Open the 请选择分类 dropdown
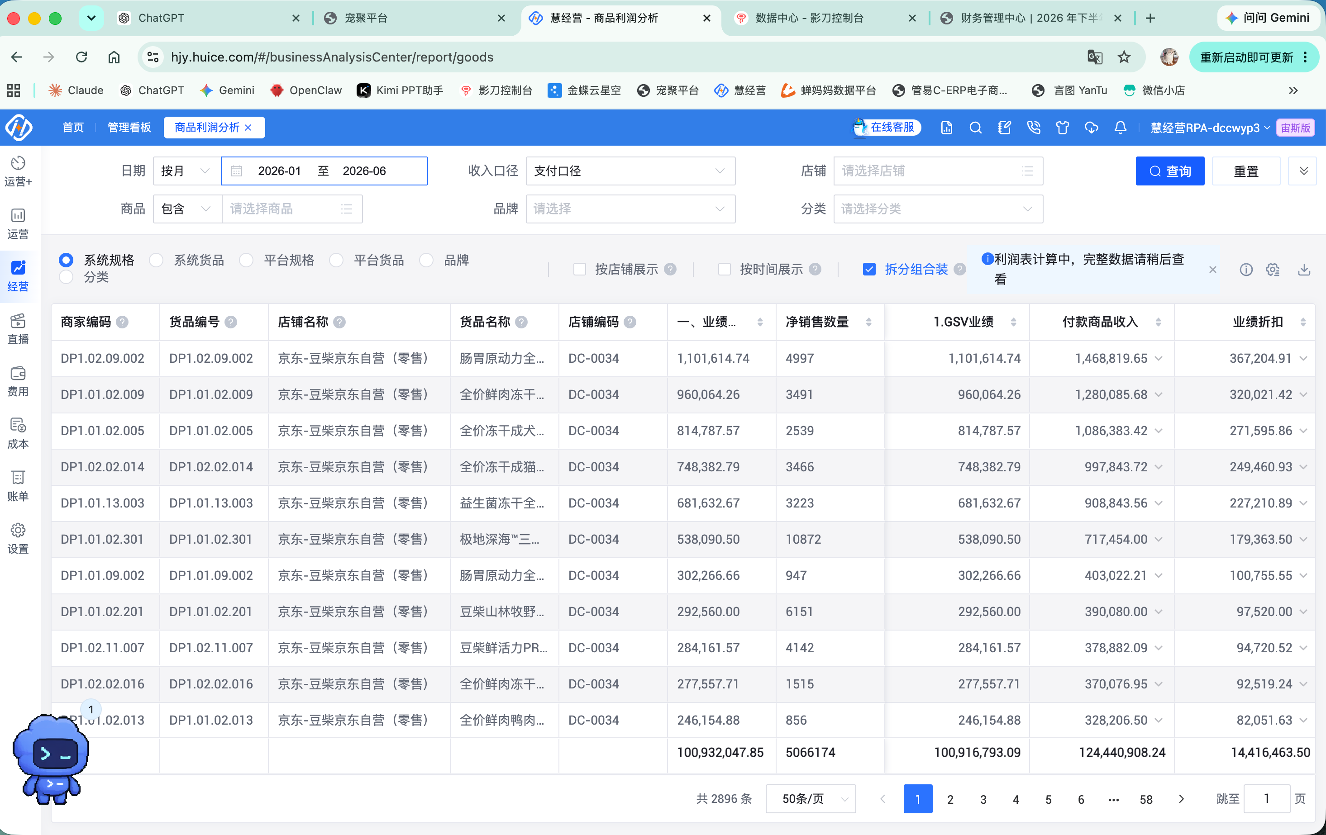Image resolution: width=1326 pixels, height=835 pixels. coord(938,209)
